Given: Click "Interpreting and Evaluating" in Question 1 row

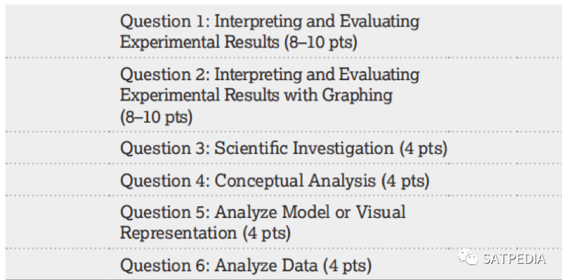Looking at the screenshot, I should pyautogui.click(x=317, y=21).
